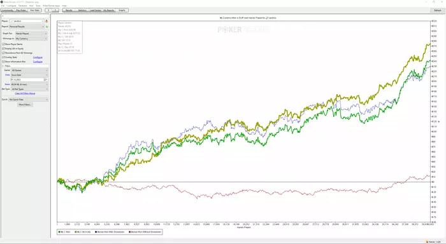Screen dimensions: 446x244
Task: Open the File menu
Action: click(x=3, y=6)
